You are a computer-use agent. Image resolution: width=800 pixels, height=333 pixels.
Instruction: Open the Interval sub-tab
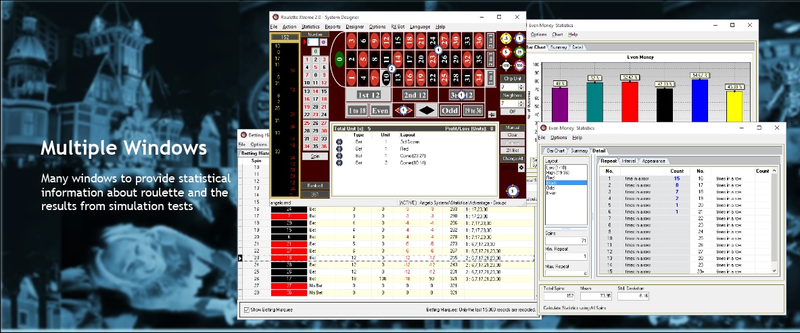pyautogui.click(x=629, y=161)
